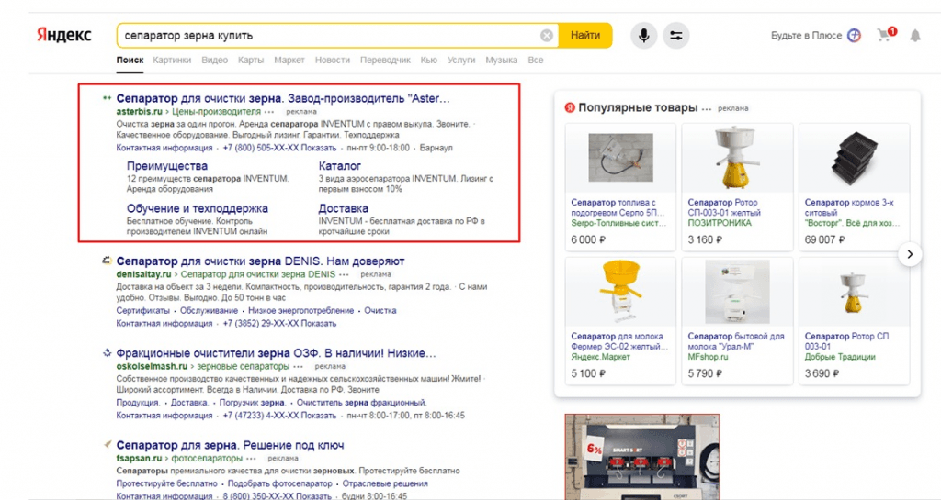This screenshot has width=941, height=500.
Task: Clear the search query with X icon
Action: (546, 36)
